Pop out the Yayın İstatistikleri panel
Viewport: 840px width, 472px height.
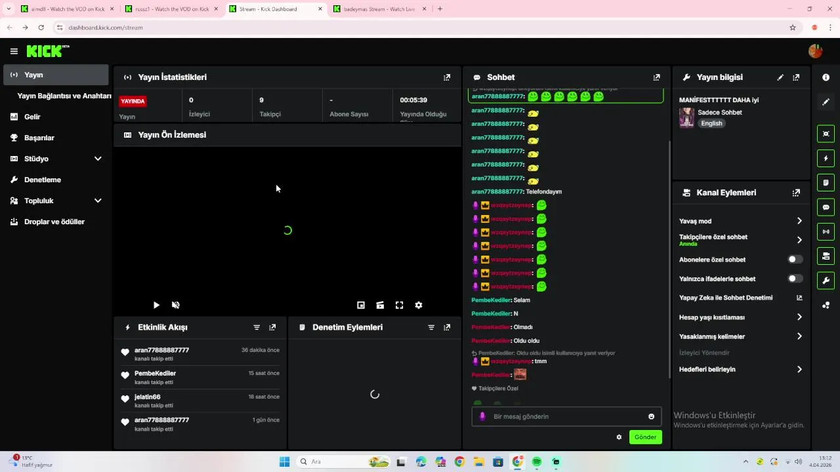click(447, 77)
